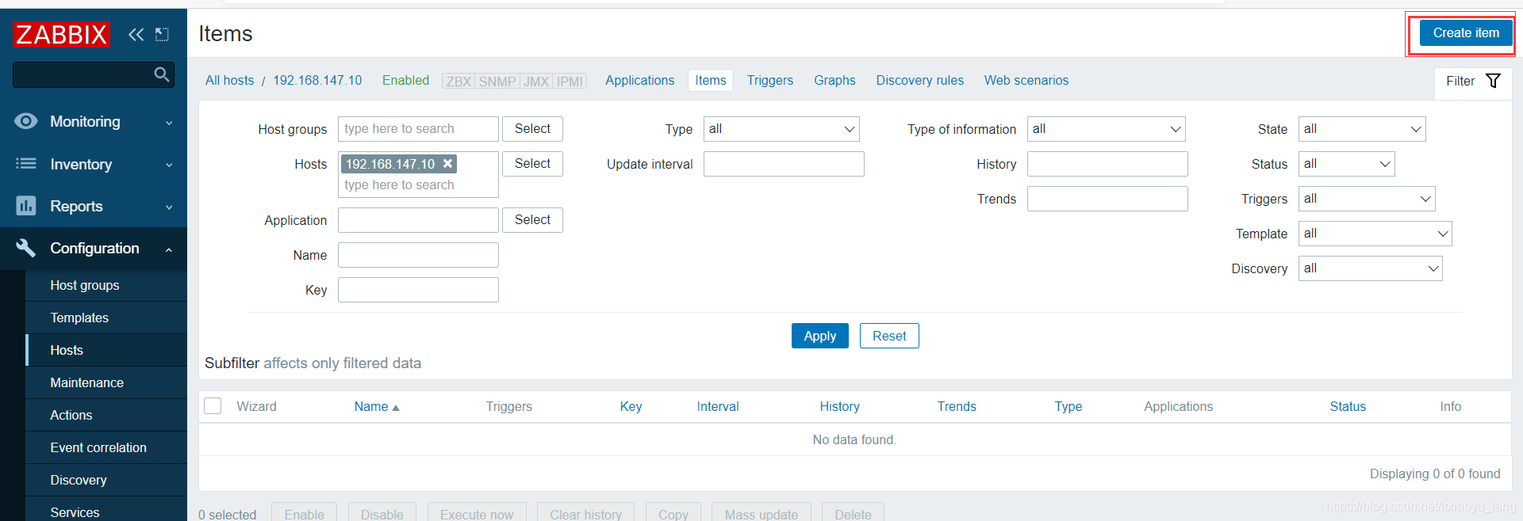Click the sidebar hide (kiosk) icon
The height and width of the screenshot is (521, 1523).
[x=162, y=34]
